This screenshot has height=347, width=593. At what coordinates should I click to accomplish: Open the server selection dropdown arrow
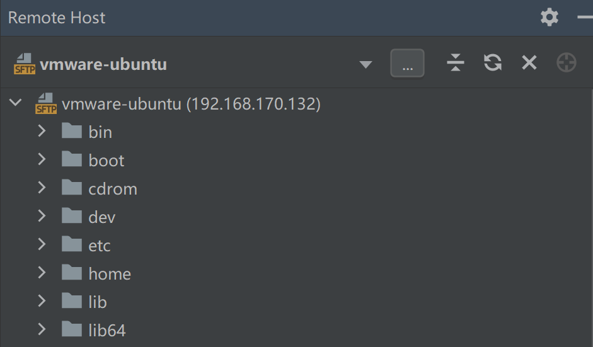click(366, 64)
